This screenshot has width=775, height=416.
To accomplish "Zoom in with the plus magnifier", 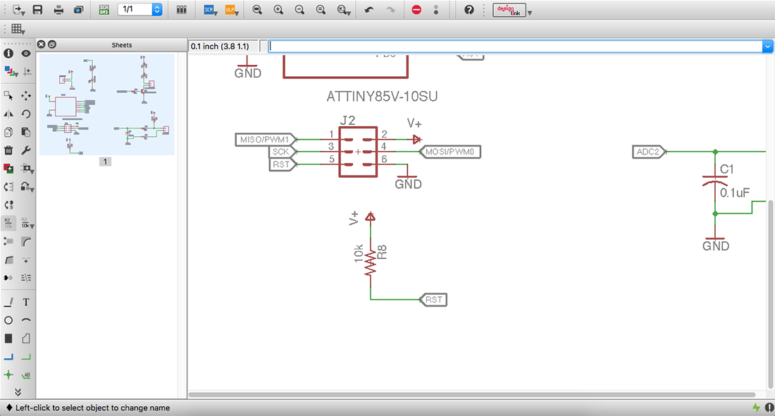I will pos(278,9).
